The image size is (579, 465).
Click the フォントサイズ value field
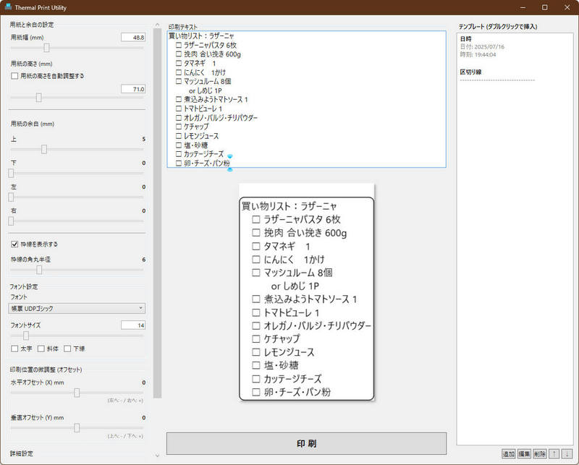pyautogui.click(x=132, y=325)
